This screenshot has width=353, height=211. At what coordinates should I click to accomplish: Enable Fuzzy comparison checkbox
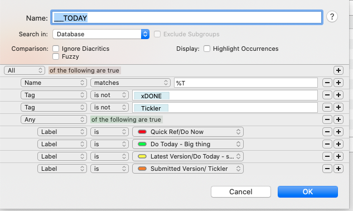point(56,56)
